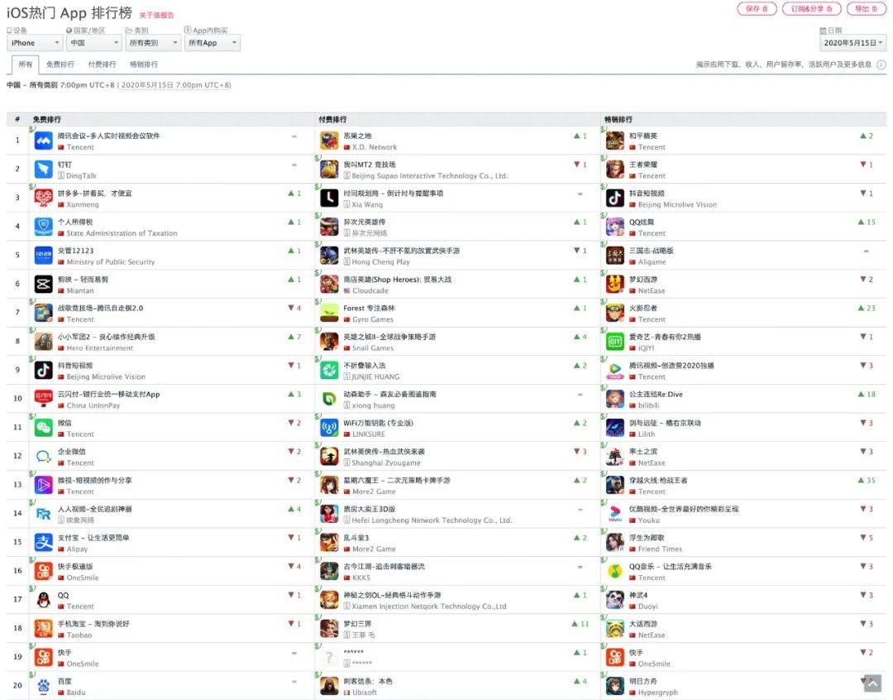This screenshot has width=893, height=700.
Task: Open the 2020年5月15日 date picker
Action: pos(853,43)
